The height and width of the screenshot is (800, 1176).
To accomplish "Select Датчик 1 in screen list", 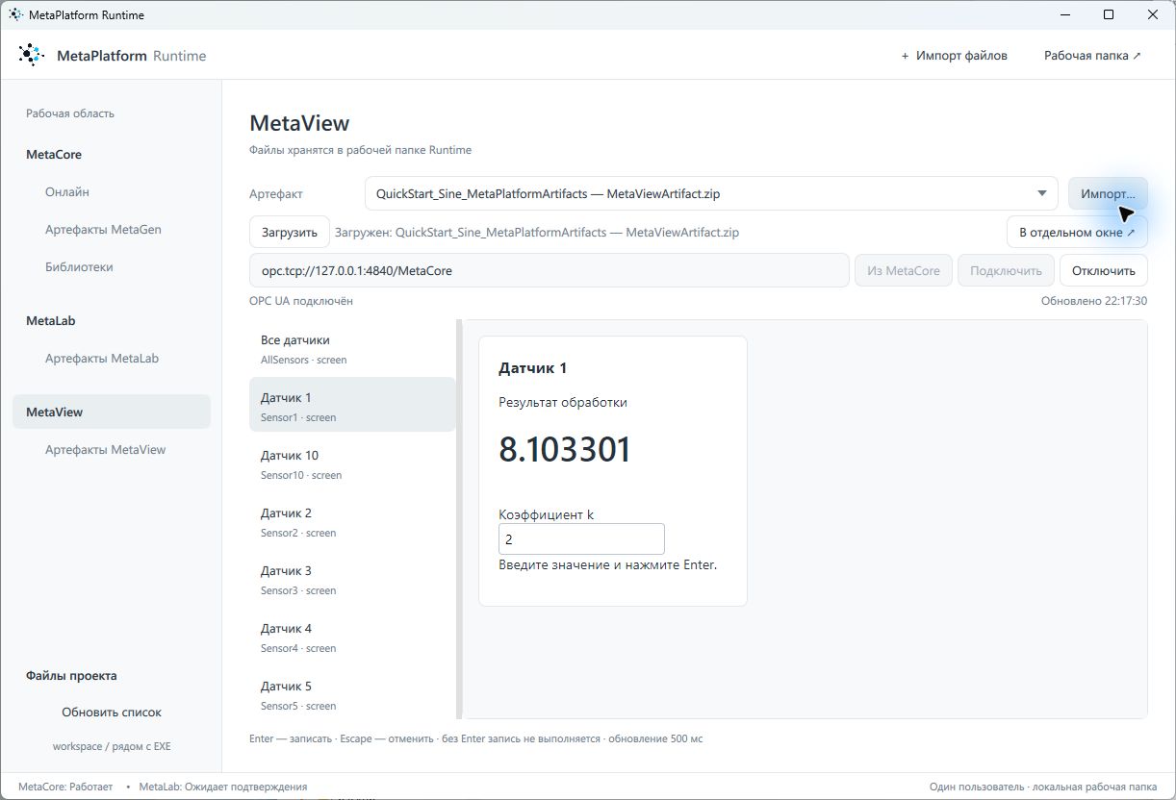I will tap(352, 405).
